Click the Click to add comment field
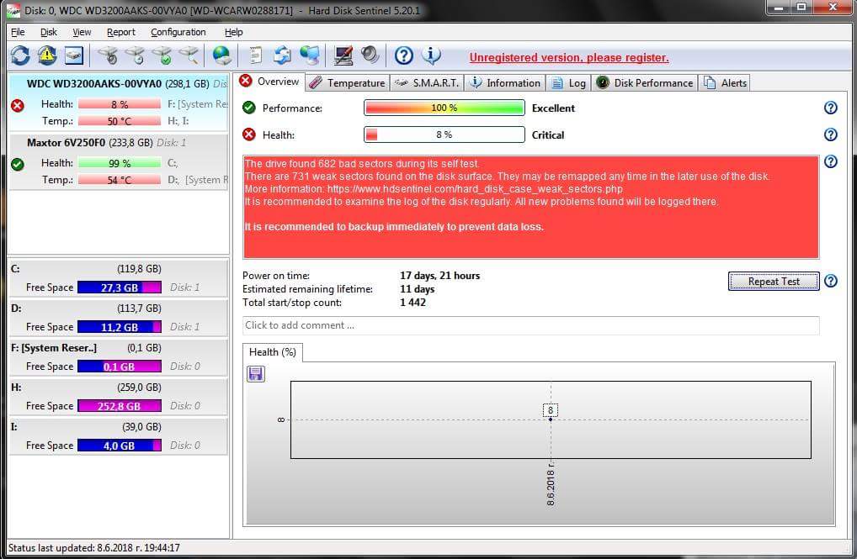This screenshot has height=559, width=857. click(x=530, y=325)
